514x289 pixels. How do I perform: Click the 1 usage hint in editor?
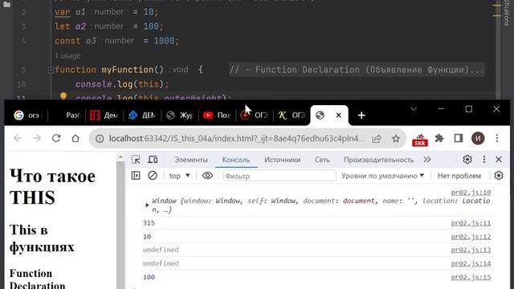pos(67,55)
